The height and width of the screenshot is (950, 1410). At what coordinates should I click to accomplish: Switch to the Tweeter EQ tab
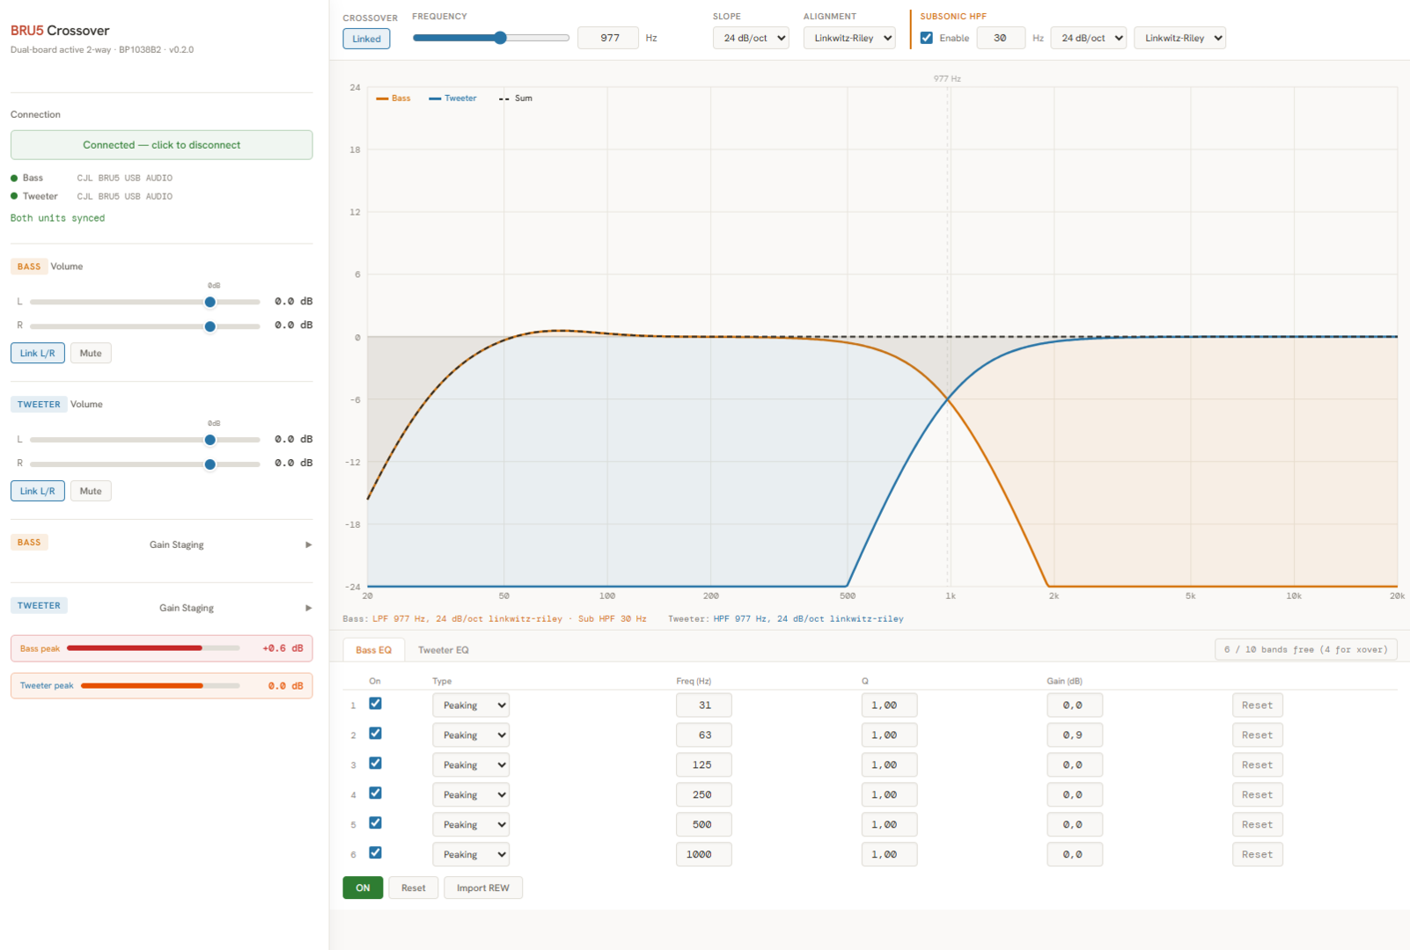click(x=443, y=650)
